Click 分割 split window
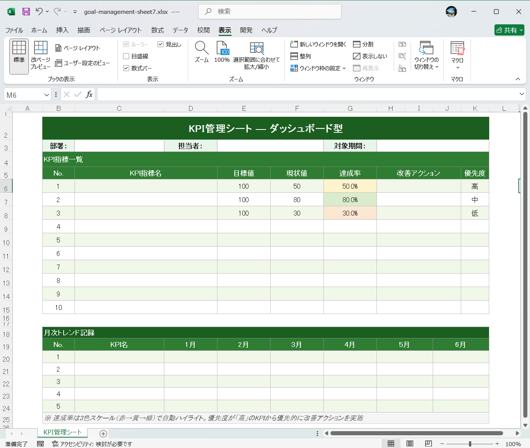Viewport: 530px width, 448px height. (363, 44)
